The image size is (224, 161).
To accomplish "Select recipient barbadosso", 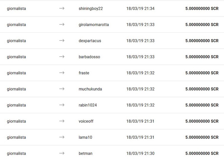I will [x=89, y=57].
